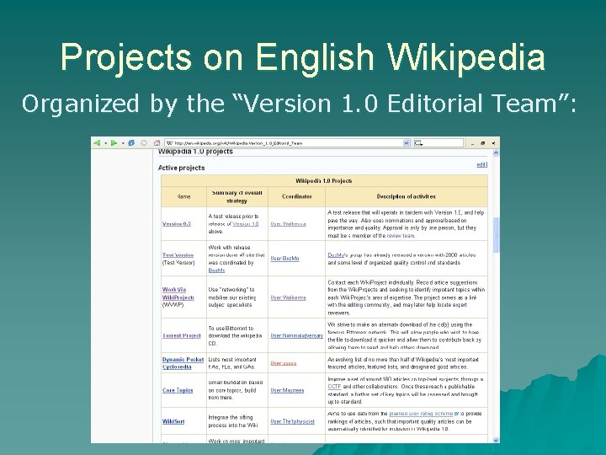Click the 'Wikipedia 1.0 projects' heading
The height and width of the screenshot is (455, 606).
(x=195, y=152)
